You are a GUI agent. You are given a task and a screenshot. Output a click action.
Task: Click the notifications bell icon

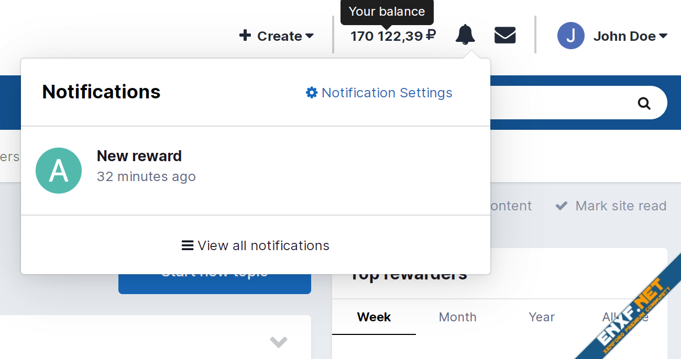465,35
